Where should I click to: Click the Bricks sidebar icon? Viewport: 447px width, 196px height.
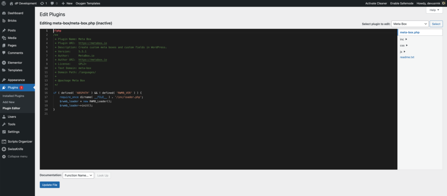pyautogui.click(x=4, y=21)
